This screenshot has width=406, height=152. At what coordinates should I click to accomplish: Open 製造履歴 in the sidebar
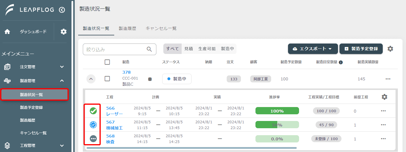[x=28, y=120]
